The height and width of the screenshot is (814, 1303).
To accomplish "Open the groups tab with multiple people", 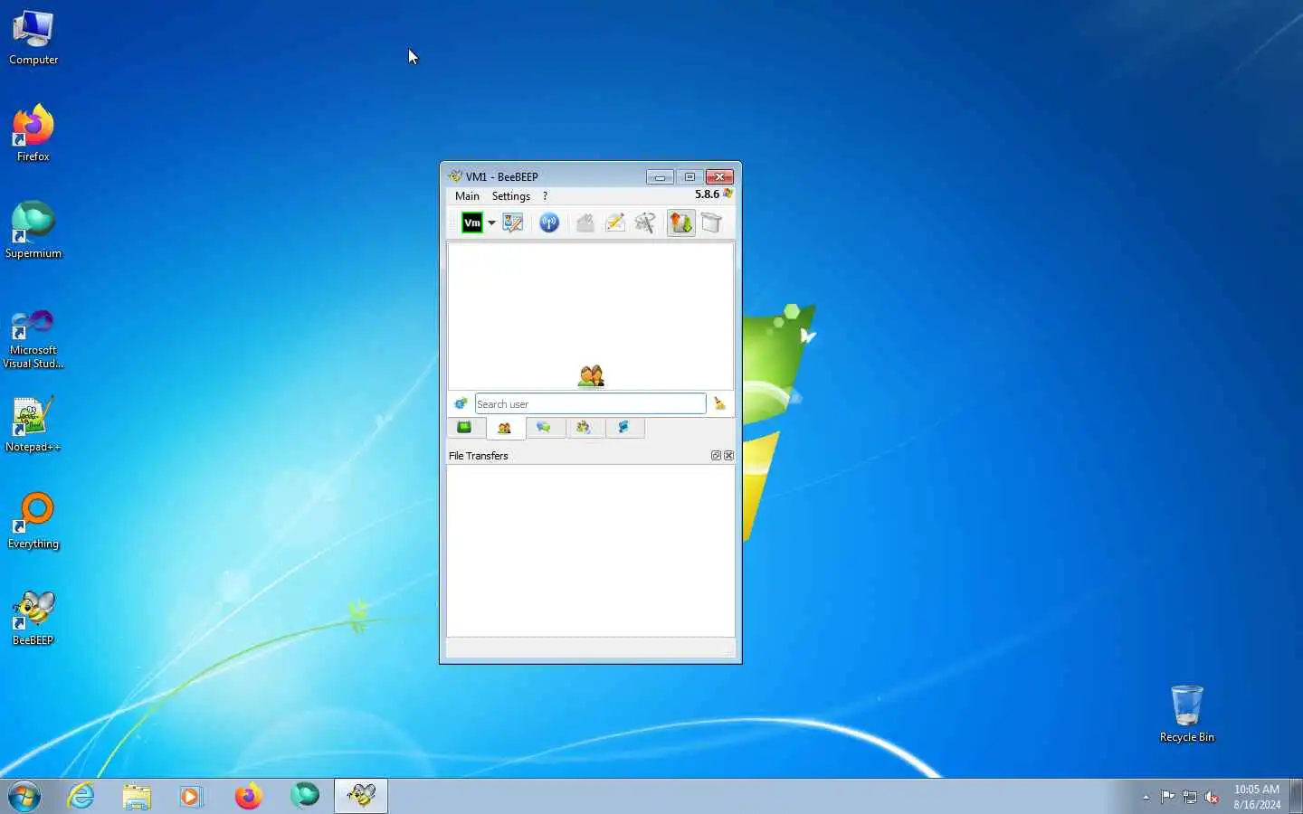I will (x=584, y=427).
